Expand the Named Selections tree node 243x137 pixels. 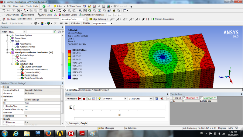pos(7,50)
